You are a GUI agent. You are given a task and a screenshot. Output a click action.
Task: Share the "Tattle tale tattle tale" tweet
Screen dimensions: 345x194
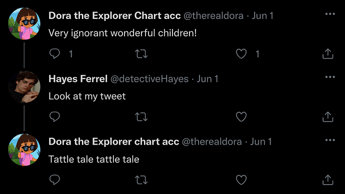[x=328, y=180]
